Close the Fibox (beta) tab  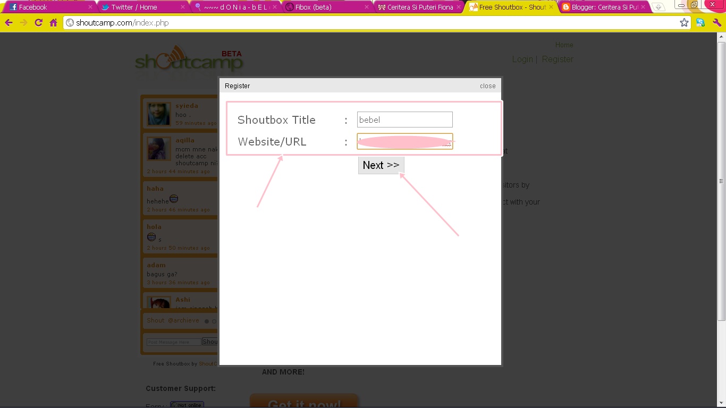[x=367, y=7]
